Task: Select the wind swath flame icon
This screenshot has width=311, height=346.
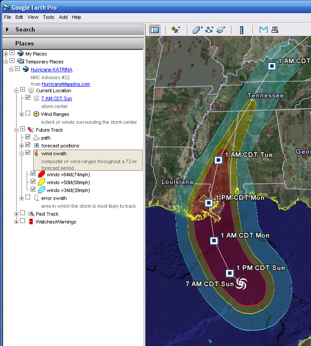Action: point(36,154)
